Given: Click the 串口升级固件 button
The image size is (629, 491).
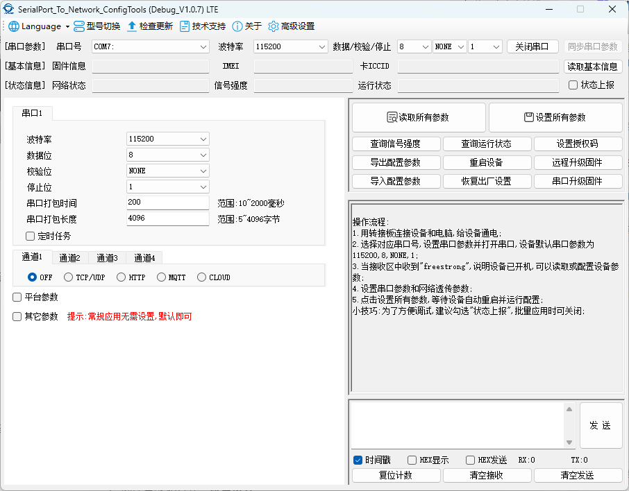Looking at the screenshot, I should click(x=578, y=181).
